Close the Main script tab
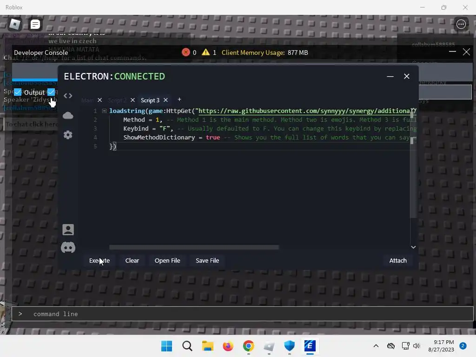 [x=99, y=100]
